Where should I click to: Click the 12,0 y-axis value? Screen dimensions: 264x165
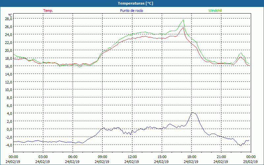pyautogui.click(x=9, y=82)
